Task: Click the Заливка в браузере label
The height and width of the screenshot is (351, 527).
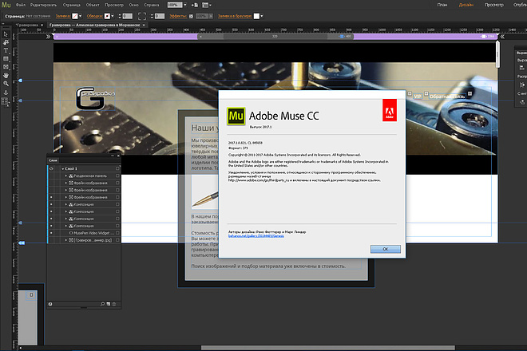Action: pos(235,16)
